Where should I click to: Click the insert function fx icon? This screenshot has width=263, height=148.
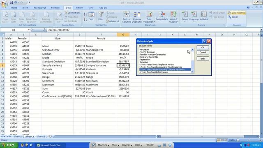tap(44, 30)
